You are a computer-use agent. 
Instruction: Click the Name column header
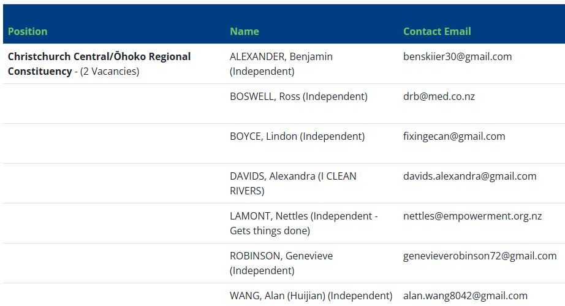pos(245,31)
